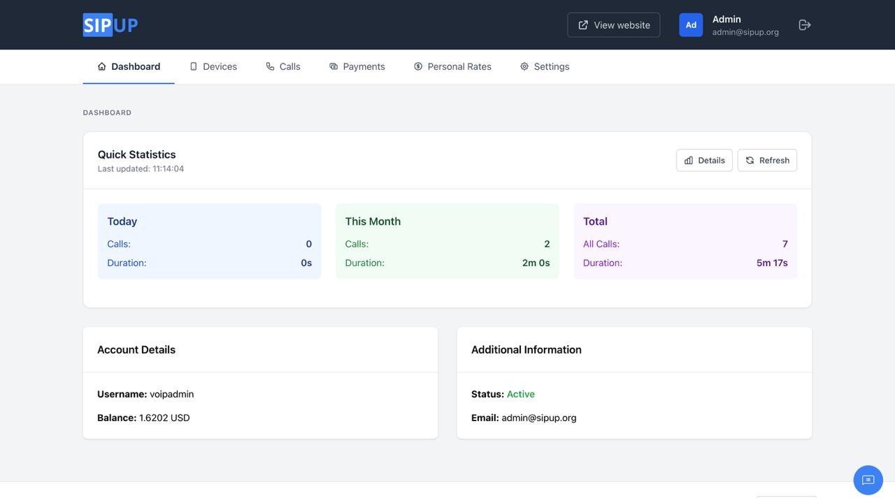Click the Calls handset icon
Screen dimensions: 895x498
[270, 66]
